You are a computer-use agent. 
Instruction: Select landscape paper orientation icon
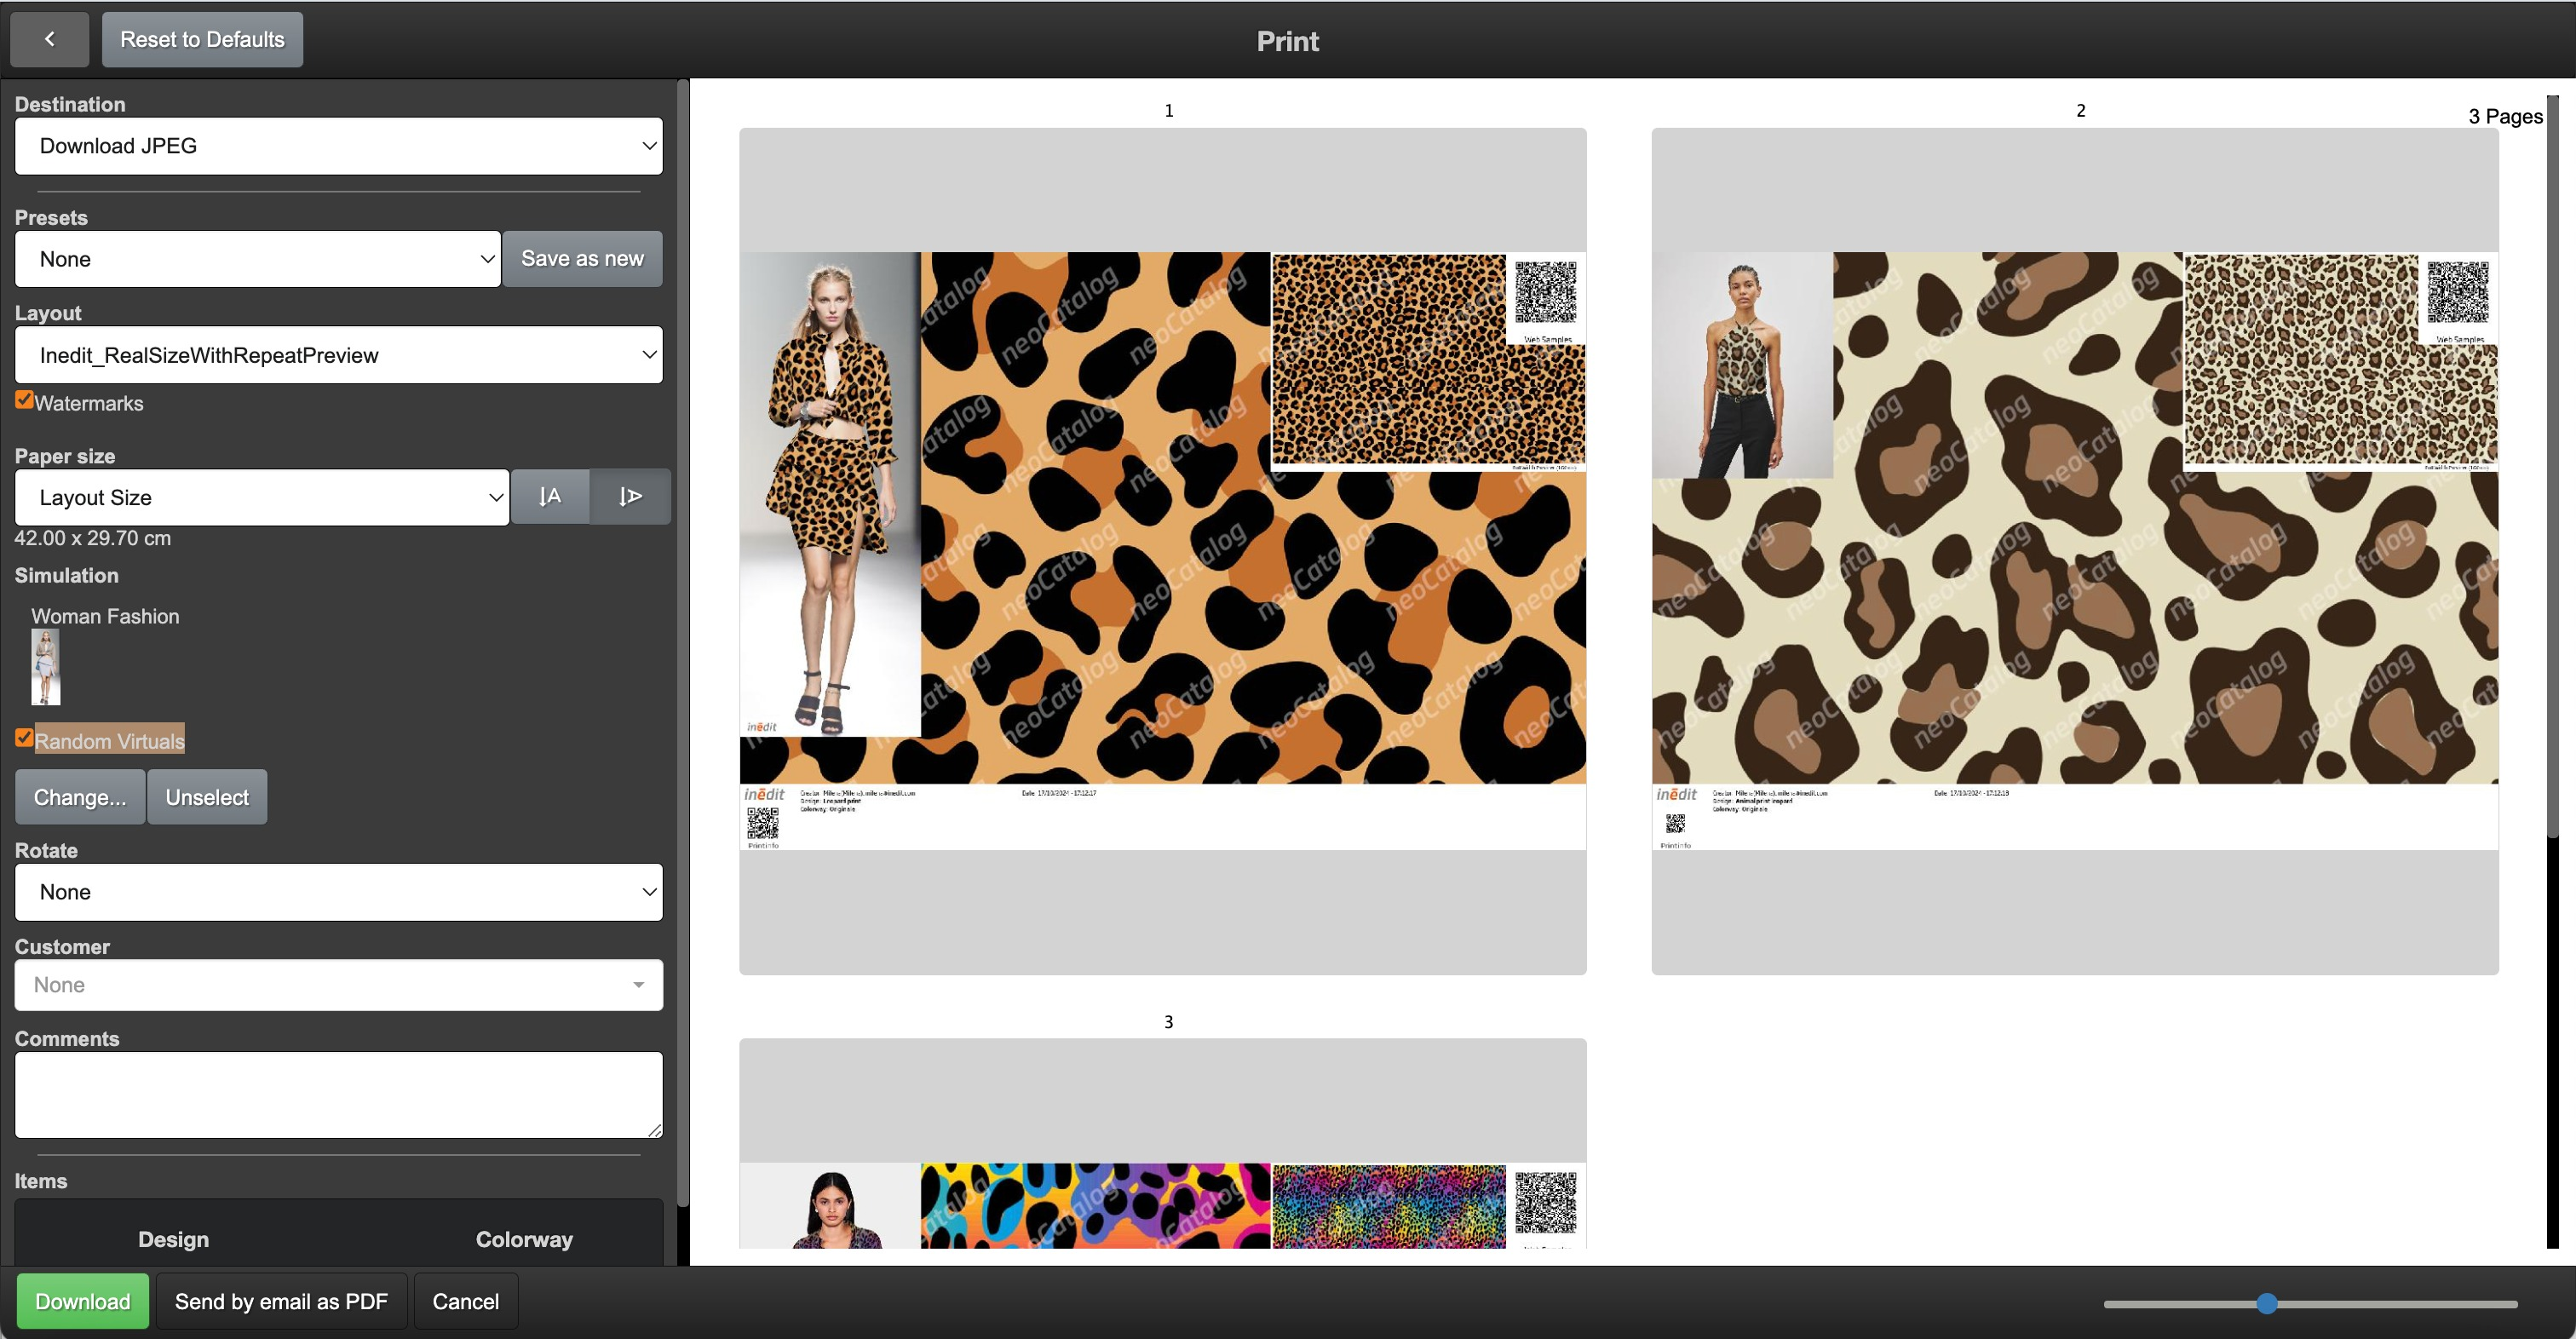[x=630, y=497]
